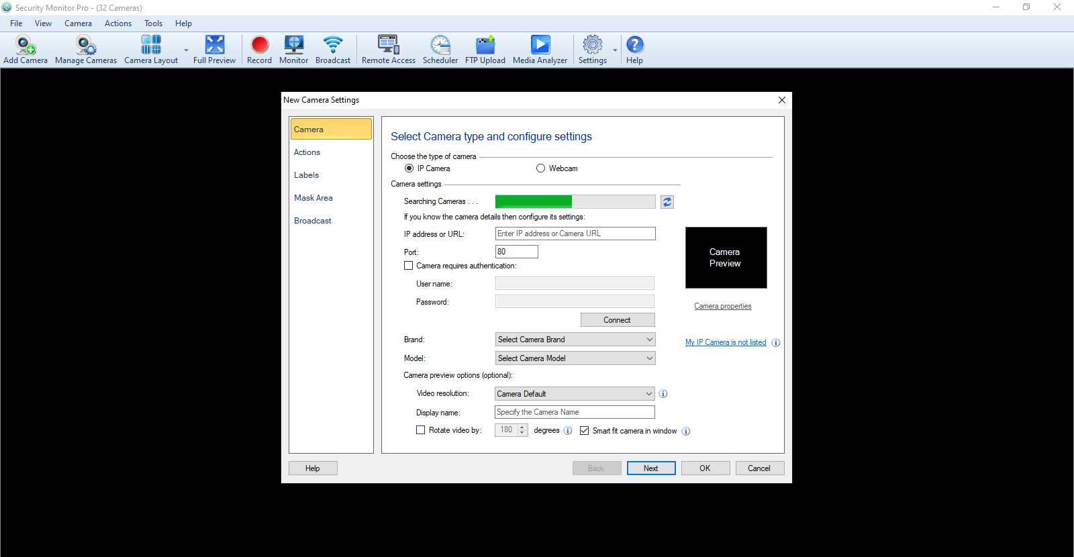Open the View menu
Image resolution: width=1074 pixels, height=557 pixels.
click(43, 23)
